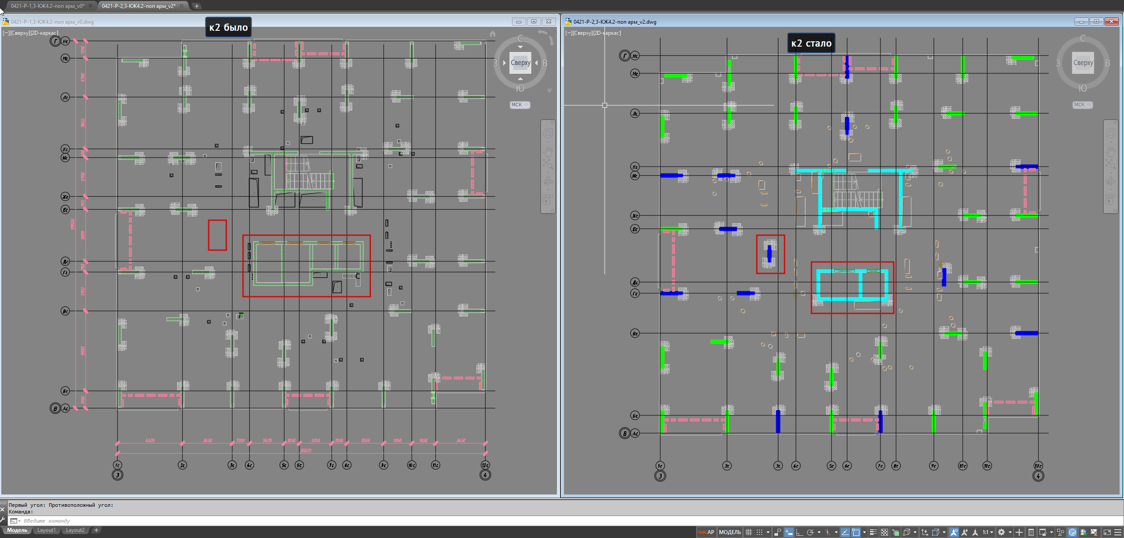The height and width of the screenshot is (538, 1124).
Task: Click the SteeringWheel icon in left navigation bar
Action: [x=548, y=133]
